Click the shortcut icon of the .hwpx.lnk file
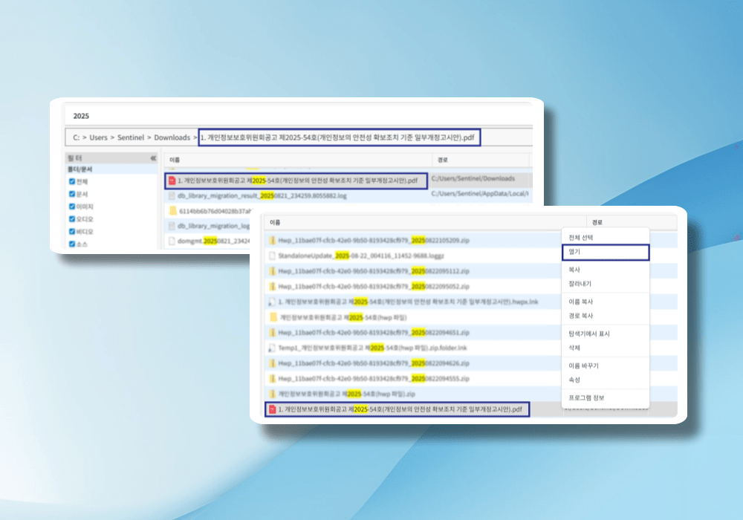Image resolution: width=743 pixels, height=520 pixels. coord(272,302)
